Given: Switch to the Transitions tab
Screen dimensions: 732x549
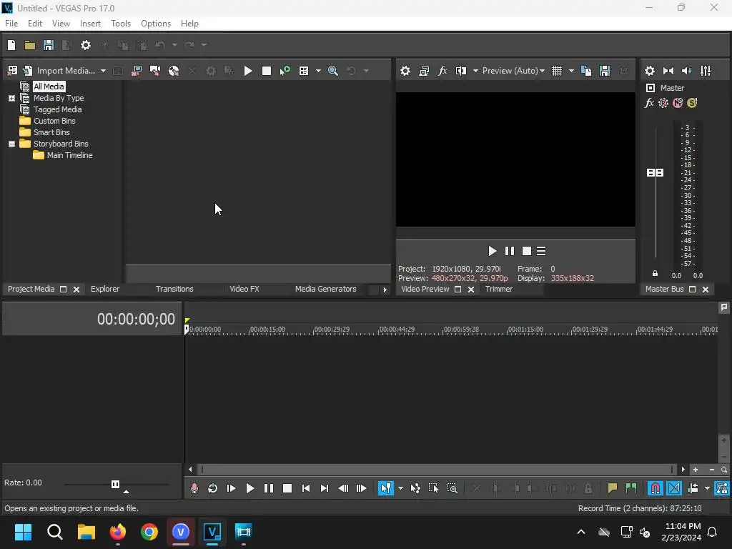Looking at the screenshot, I should pyautogui.click(x=174, y=289).
